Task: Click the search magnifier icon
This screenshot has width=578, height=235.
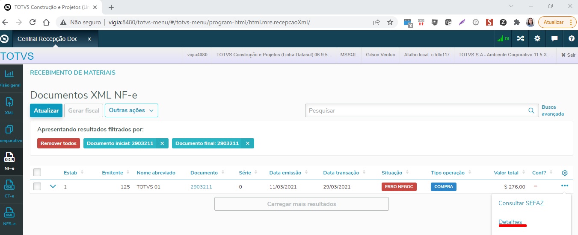Action: 531,110
